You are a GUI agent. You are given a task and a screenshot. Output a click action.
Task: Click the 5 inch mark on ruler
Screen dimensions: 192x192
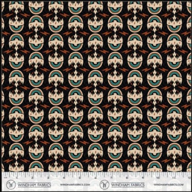point(80,178)
